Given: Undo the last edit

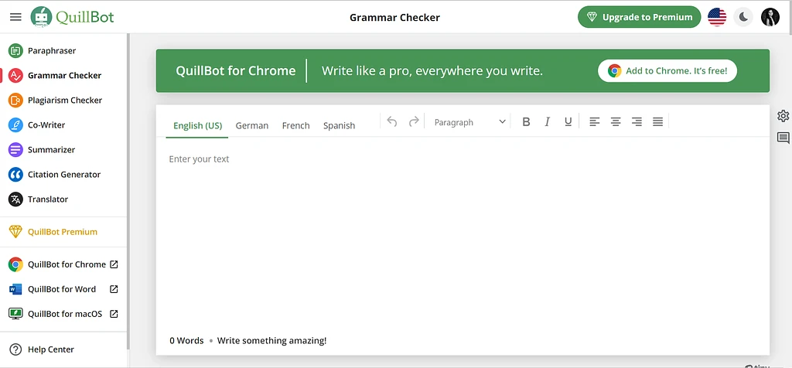Looking at the screenshot, I should point(392,121).
